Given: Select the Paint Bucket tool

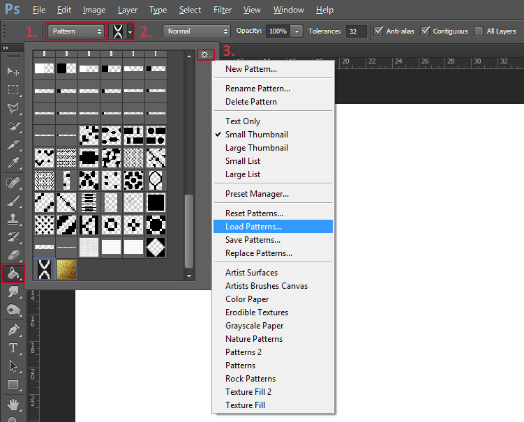Looking at the screenshot, I should click(x=13, y=273).
